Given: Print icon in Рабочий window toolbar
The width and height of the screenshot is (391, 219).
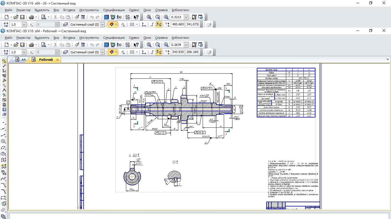Looking at the screenshot, I should (31, 45).
